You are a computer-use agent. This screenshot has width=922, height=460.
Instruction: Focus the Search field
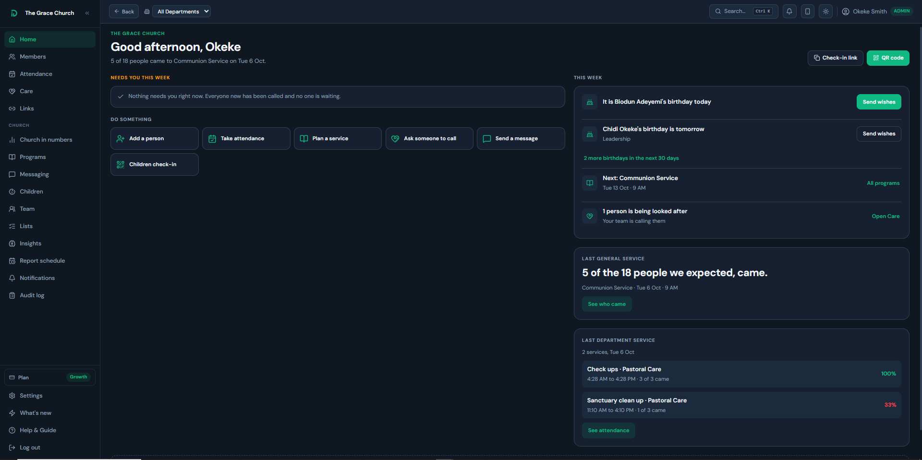click(743, 12)
